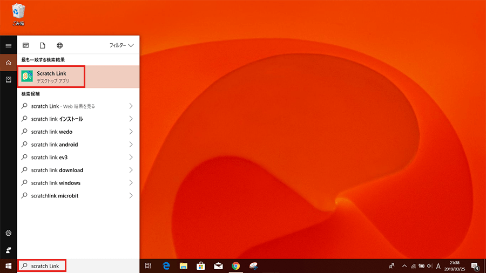Toggle the IME input mode 'A' indicator
This screenshot has width=486, height=273.
click(x=438, y=266)
